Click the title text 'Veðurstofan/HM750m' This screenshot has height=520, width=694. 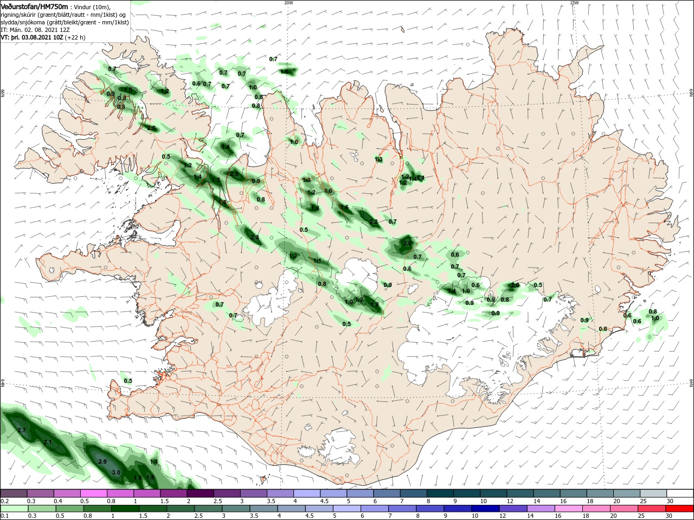click(x=34, y=6)
